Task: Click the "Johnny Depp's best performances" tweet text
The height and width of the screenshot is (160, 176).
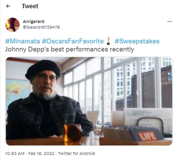Action: 69,49
